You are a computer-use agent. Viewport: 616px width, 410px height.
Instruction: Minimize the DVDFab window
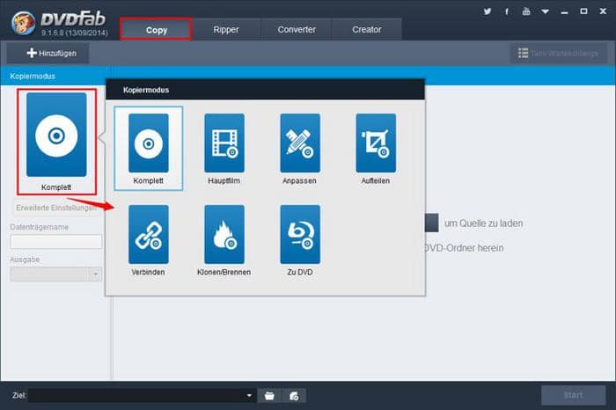pos(565,11)
